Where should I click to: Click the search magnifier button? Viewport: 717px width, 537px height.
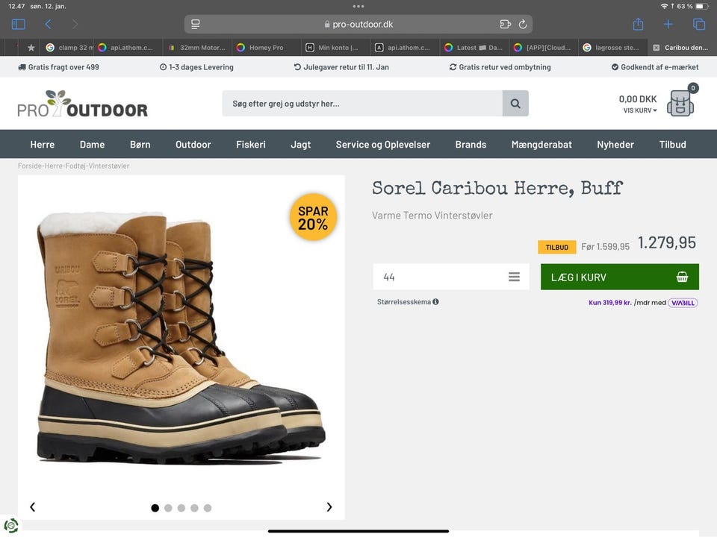pyautogui.click(x=515, y=104)
